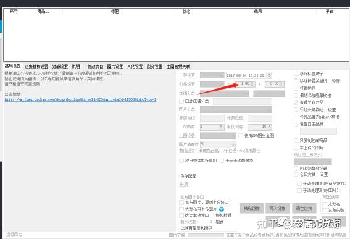350x239 pixels.
Task: Switch to the 运费模板设置 tab
Action: coord(36,67)
